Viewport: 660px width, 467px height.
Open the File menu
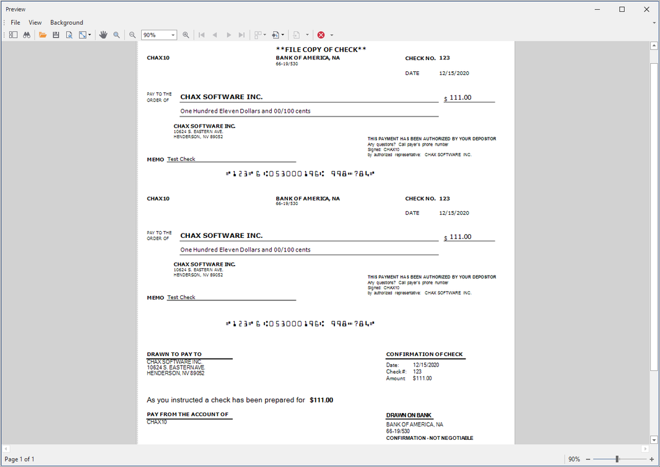(15, 22)
